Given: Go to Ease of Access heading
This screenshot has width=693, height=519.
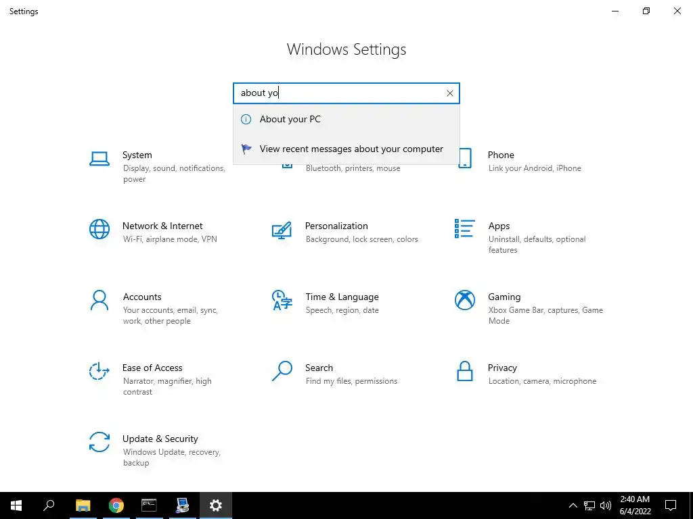Looking at the screenshot, I should (x=152, y=368).
